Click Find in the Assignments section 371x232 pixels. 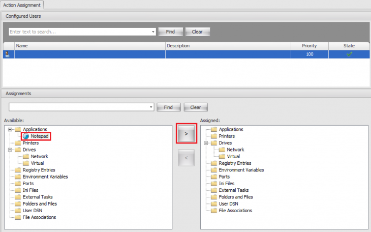point(168,107)
